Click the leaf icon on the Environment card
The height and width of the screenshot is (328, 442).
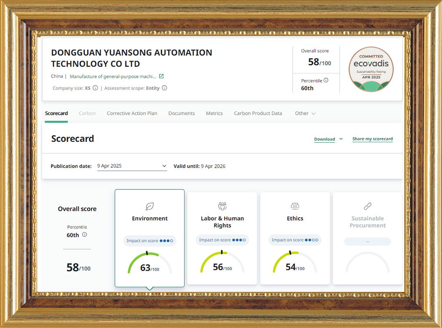pos(150,206)
